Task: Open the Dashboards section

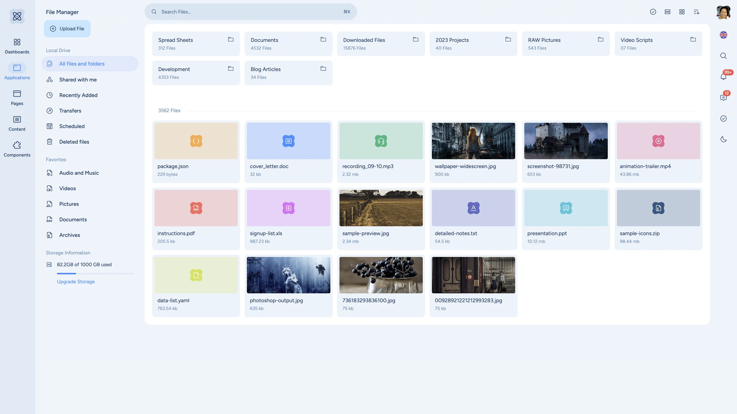Action: click(17, 46)
